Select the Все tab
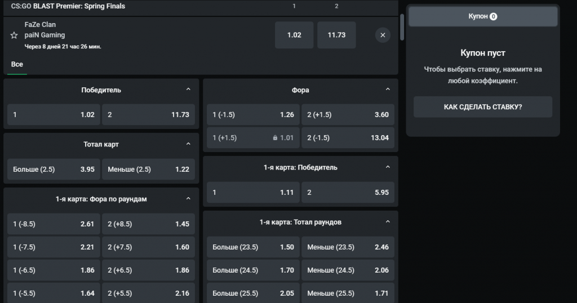The image size is (577, 303). pyautogui.click(x=17, y=65)
